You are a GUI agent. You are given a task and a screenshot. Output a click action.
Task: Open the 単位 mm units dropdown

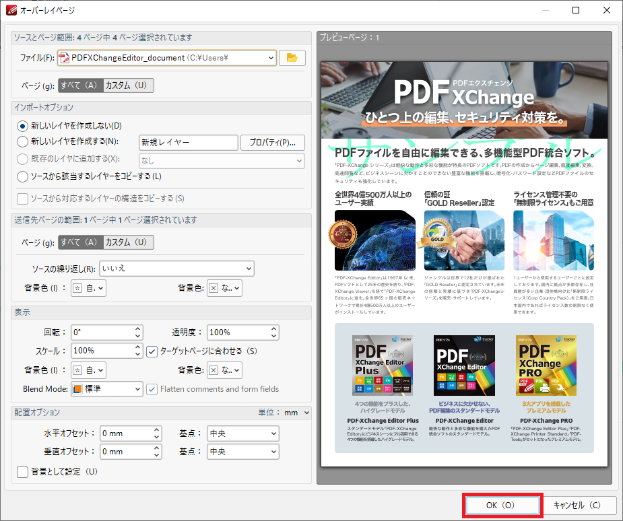pyautogui.click(x=296, y=413)
